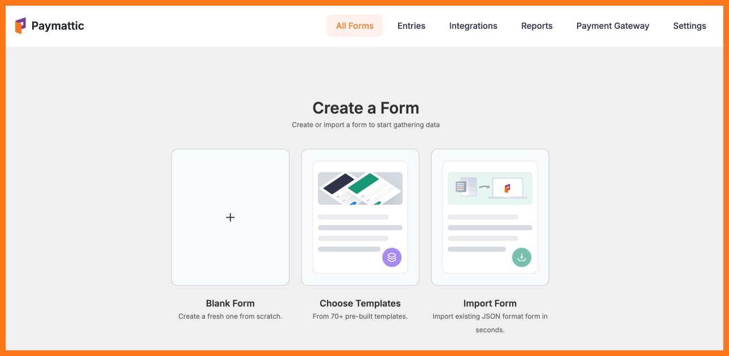Click the purple stacked-layers icon on Choose Templates card
The image size is (729, 356).
pos(392,257)
